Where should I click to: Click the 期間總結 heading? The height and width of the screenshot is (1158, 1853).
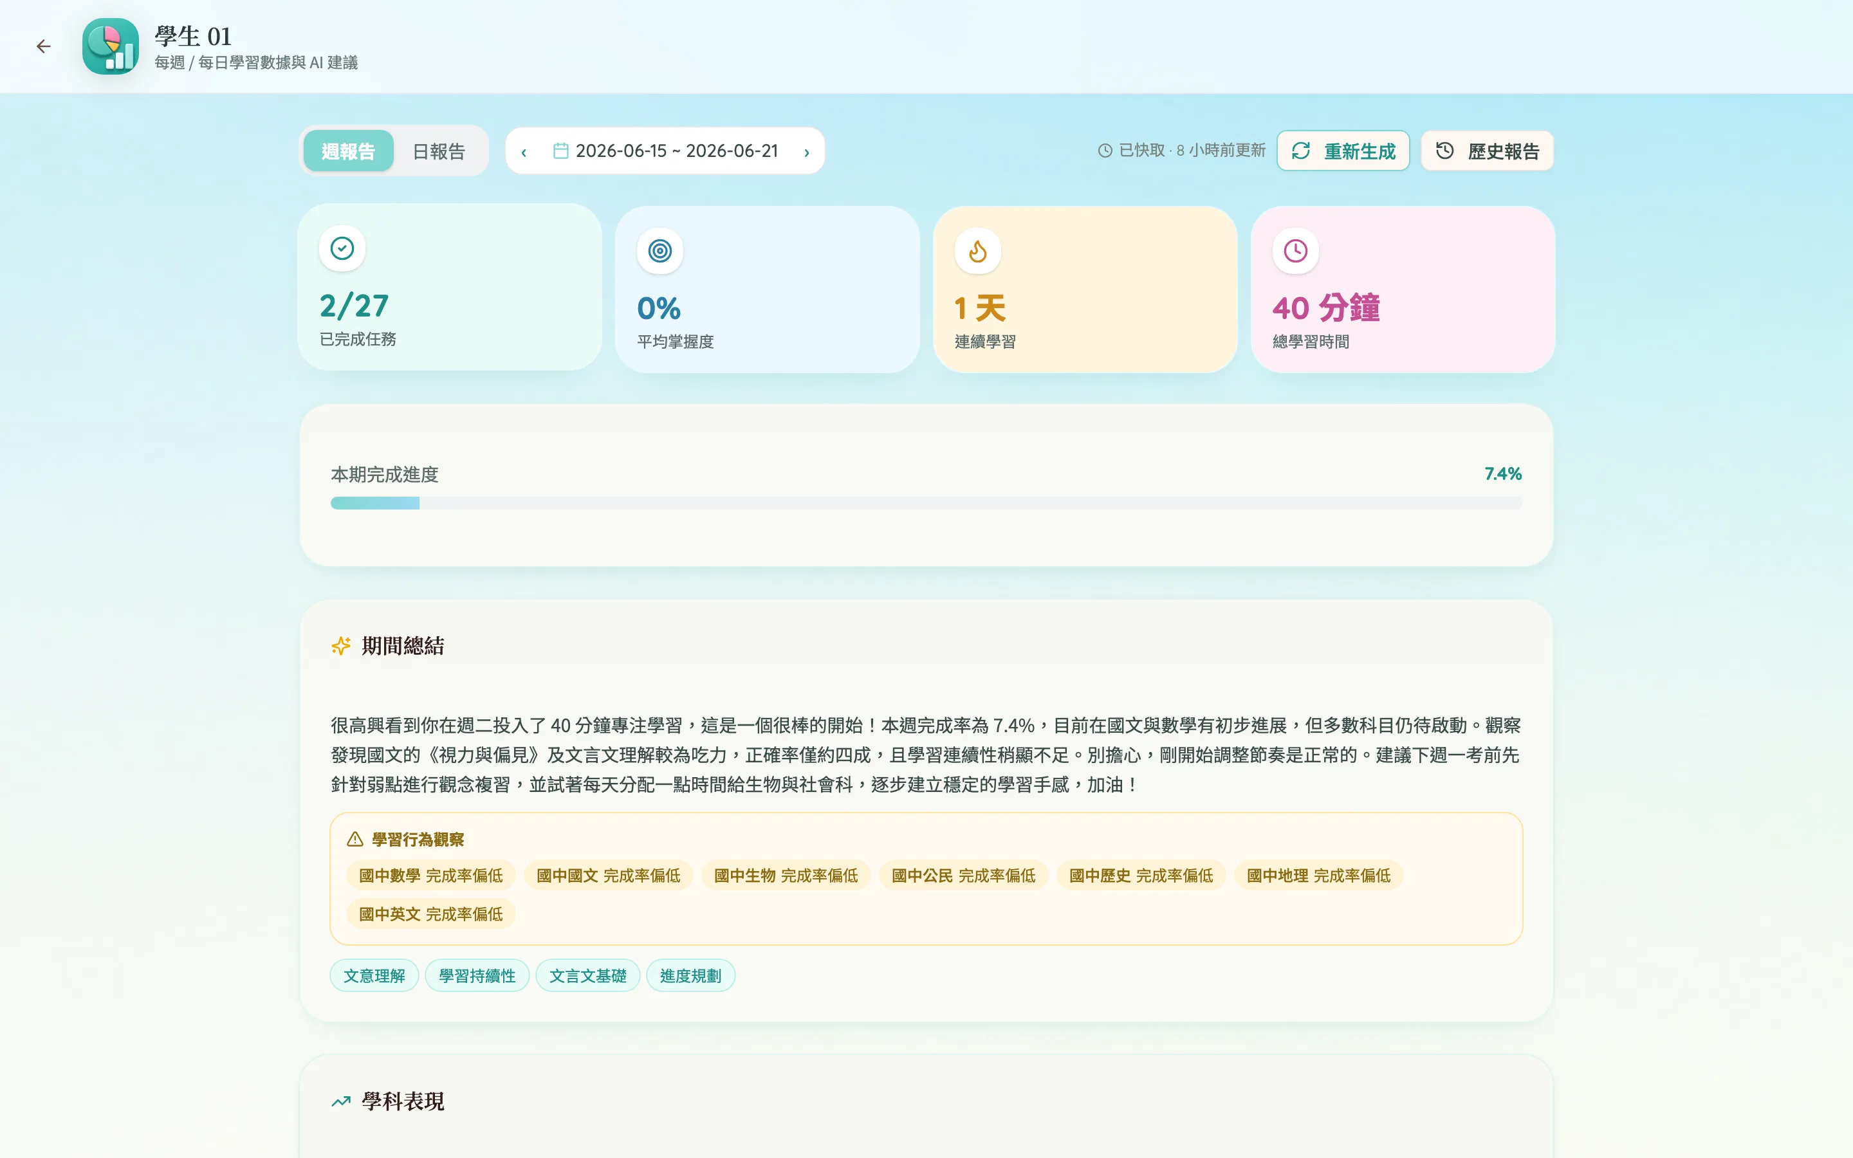403,646
